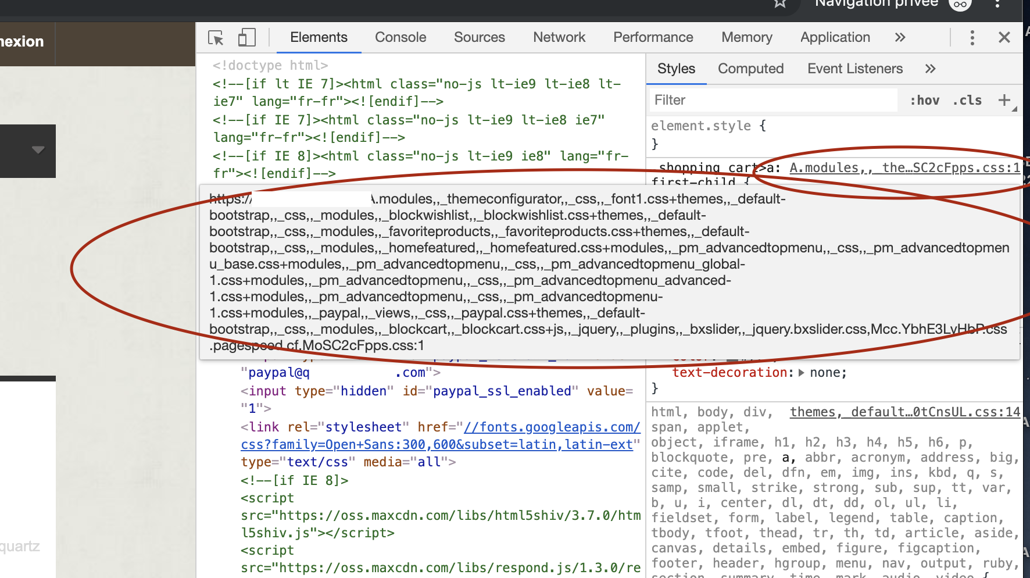Screen dimensions: 1030x578
Task: Switch to the Console tab
Action: coord(400,37)
